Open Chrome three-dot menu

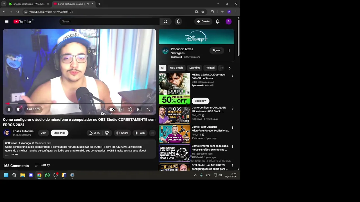236,12
